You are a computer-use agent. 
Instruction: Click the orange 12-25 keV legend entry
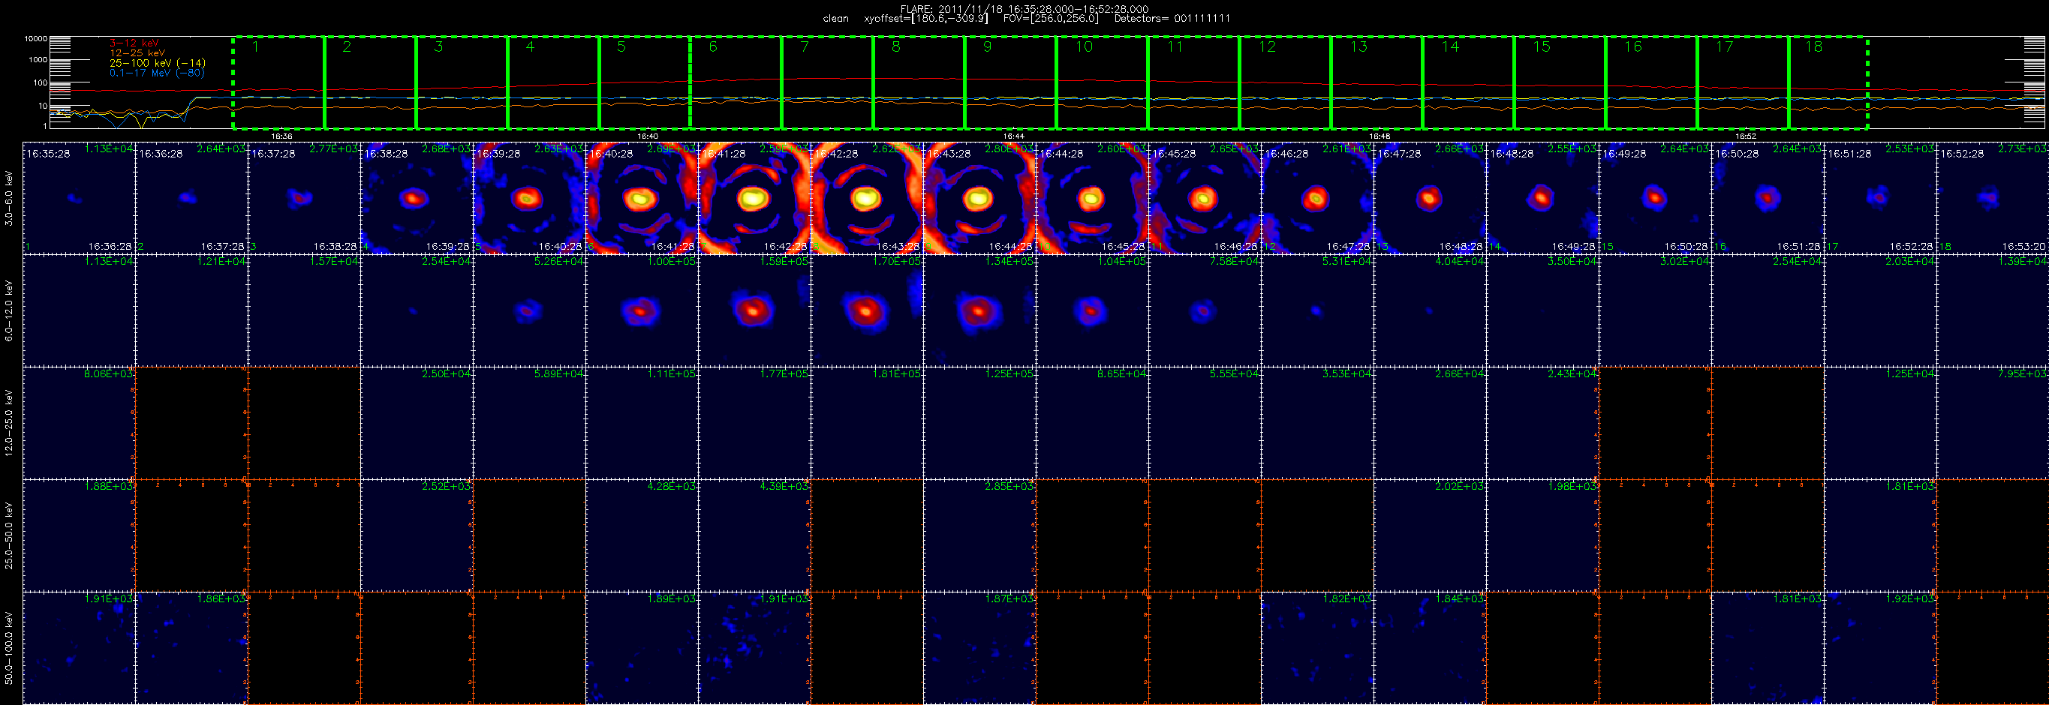click(137, 53)
